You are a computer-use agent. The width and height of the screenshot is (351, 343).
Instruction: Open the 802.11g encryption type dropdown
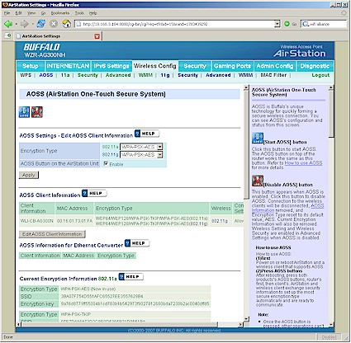point(159,155)
